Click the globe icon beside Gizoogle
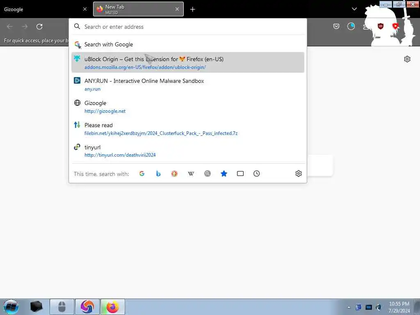This screenshot has height=315, width=420. pos(77,103)
